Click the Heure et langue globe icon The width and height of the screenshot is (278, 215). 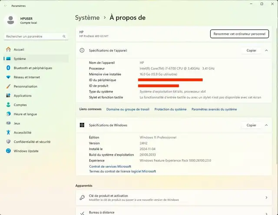click(8, 114)
